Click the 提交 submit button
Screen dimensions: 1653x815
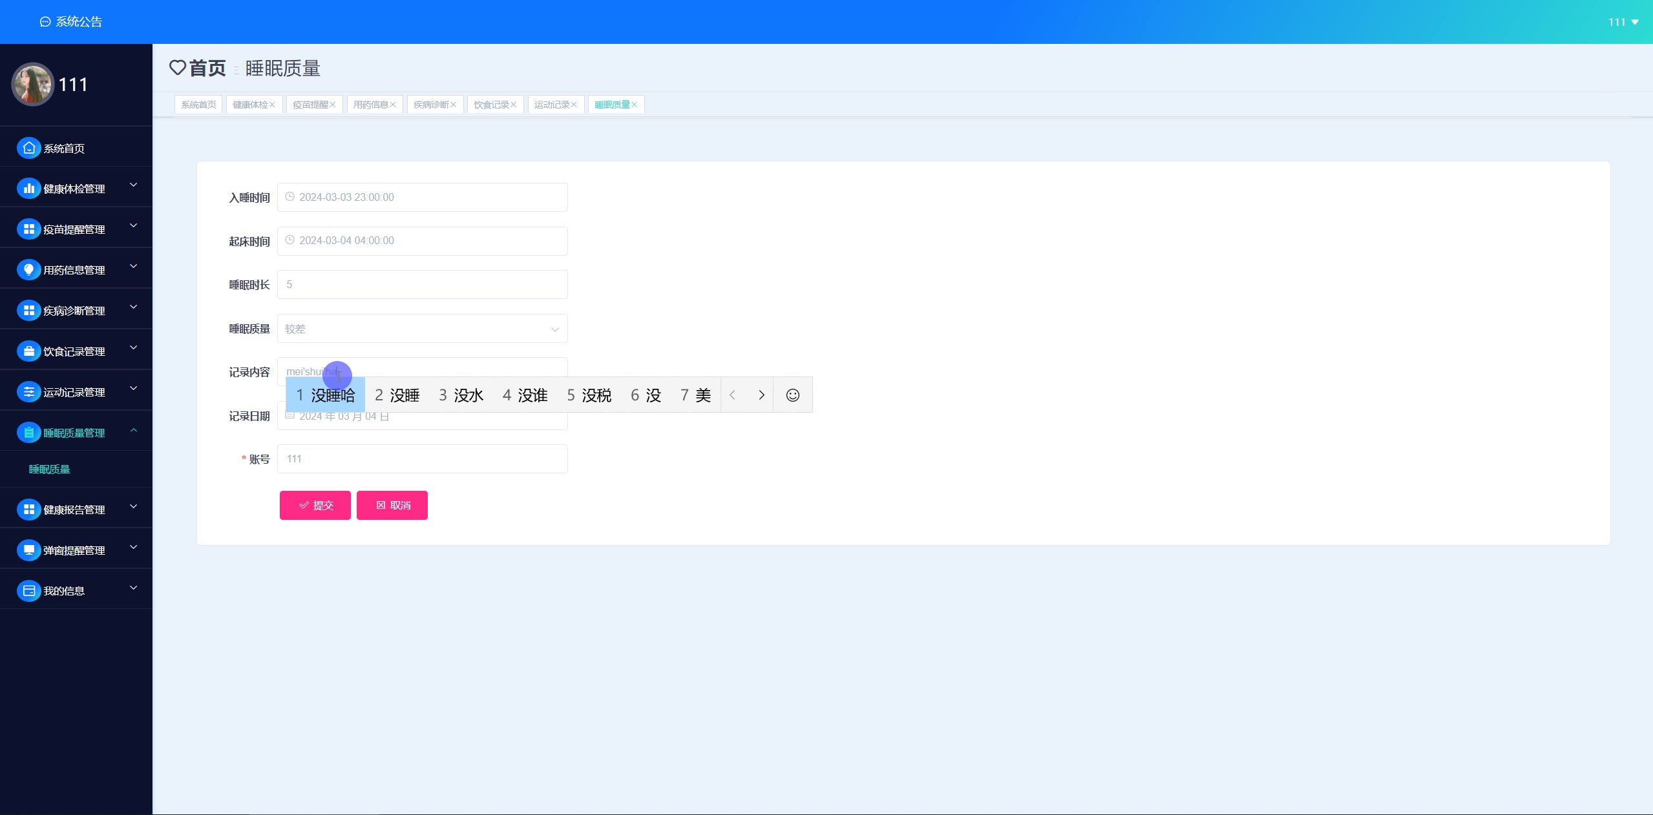(315, 505)
